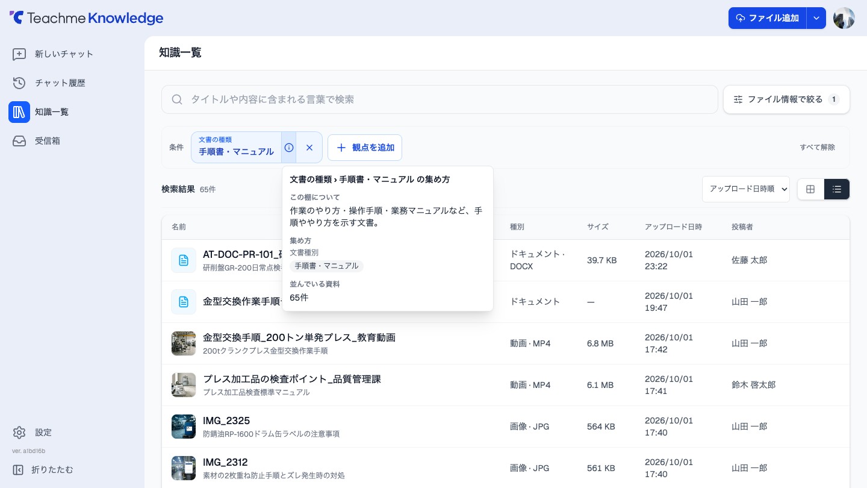Screen dimensions: 867x488
Task: Open チャット履歴 in the sidebar
Action: (x=60, y=83)
